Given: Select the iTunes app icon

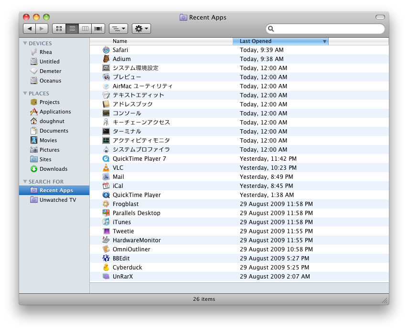Looking at the screenshot, I should pos(106,222).
